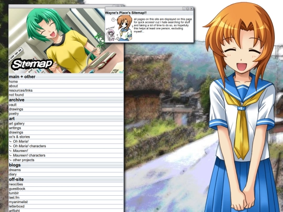Viewport: 283px width, 212px height.
Task: Open the Maureen! sub-link
Action: tap(20, 151)
